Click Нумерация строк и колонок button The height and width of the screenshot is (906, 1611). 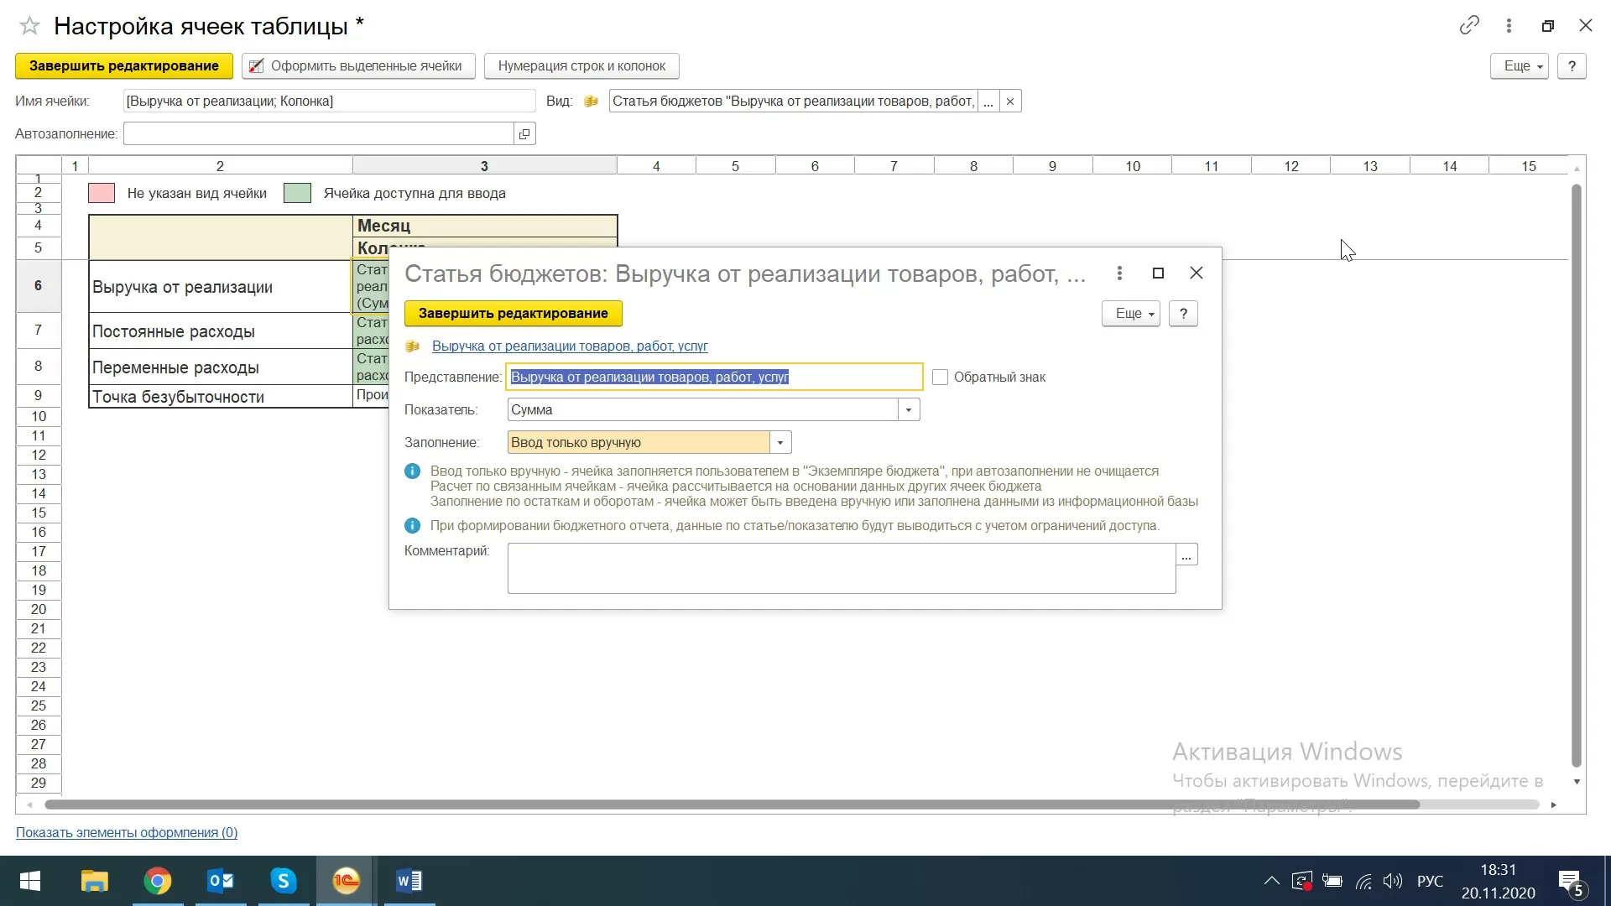(581, 66)
